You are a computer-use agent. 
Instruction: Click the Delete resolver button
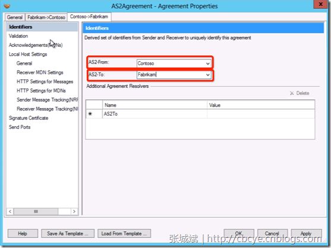click(x=300, y=93)
